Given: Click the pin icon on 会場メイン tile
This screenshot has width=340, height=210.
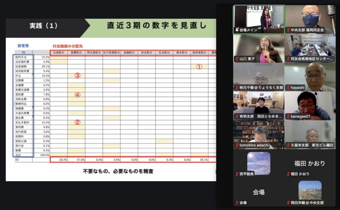Looking at the screenshot, I should click(236, 30).
